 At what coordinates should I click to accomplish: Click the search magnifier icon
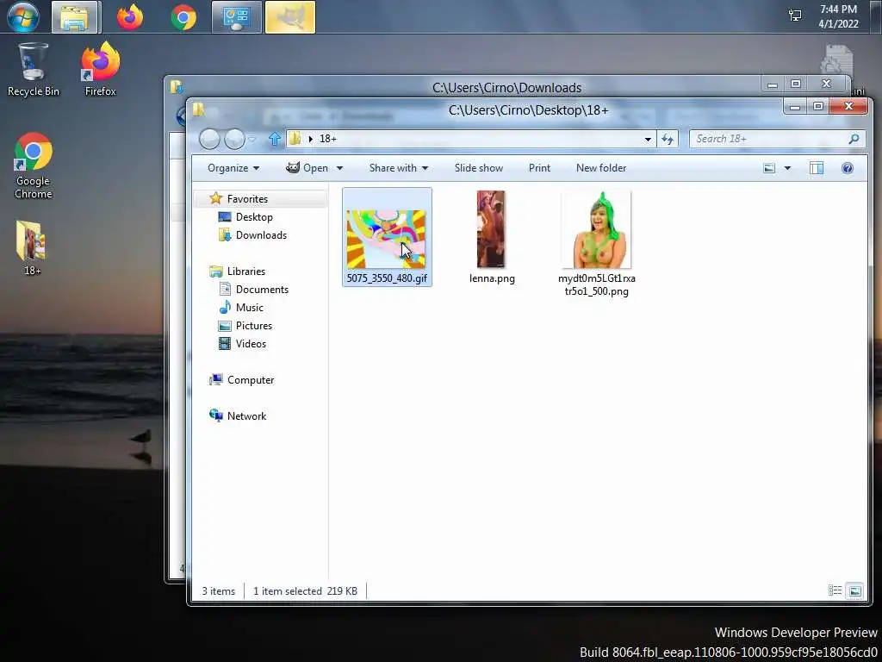pos(854,139)
